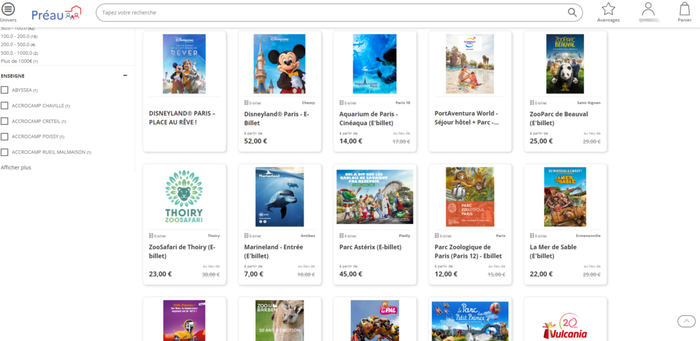Open PortAventura World image
The width and height of the screenshot is (700, 341).
470,64
